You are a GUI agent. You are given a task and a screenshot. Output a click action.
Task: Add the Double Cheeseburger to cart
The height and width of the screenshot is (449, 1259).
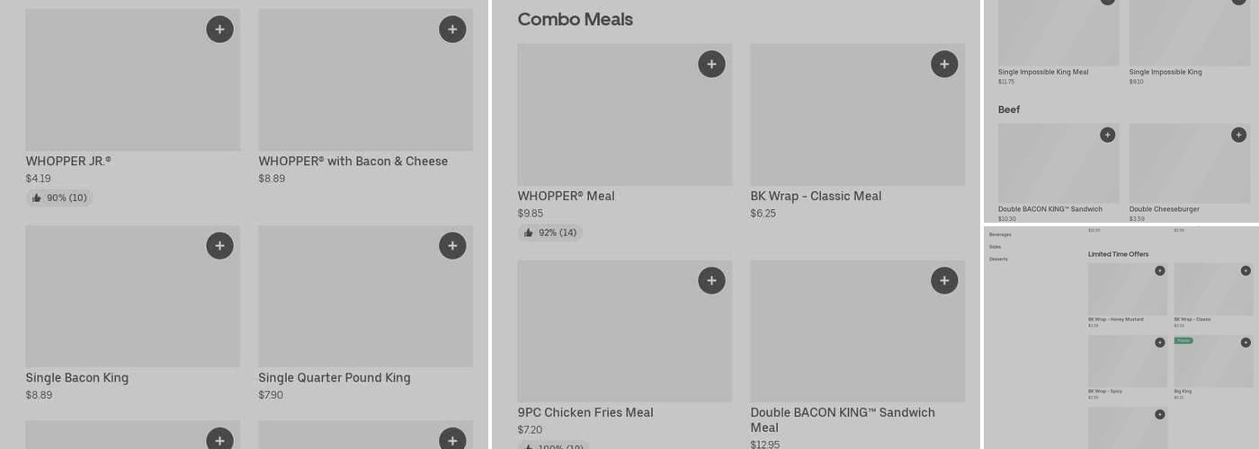pos(1238,135)
